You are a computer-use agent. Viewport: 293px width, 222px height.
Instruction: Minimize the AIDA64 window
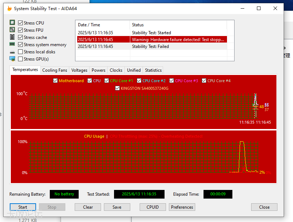(x=242, y=8)
